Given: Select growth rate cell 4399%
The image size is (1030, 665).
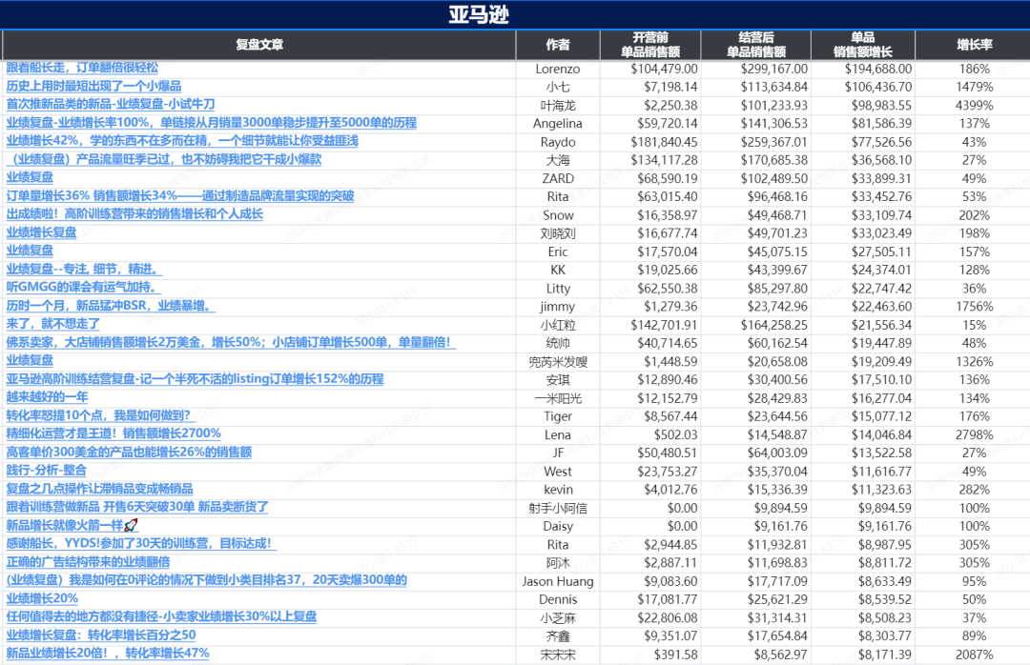Looking at the screenshot, I should click(x=974, y=106).
